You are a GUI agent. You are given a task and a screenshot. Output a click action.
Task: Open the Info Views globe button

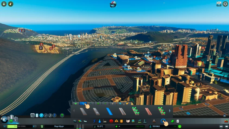point(4,120)
